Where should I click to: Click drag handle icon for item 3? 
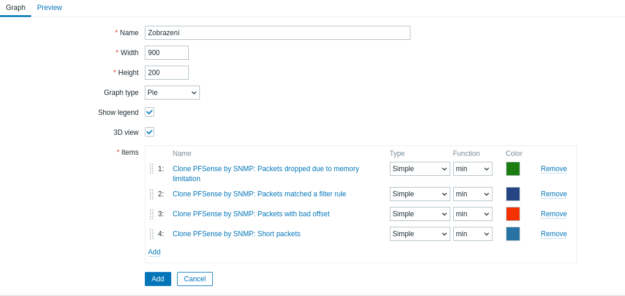click(x=151, y=214)
